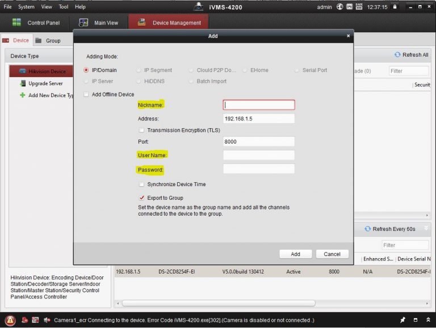Switch to the Group sub-tab

[x=48, y=41]
